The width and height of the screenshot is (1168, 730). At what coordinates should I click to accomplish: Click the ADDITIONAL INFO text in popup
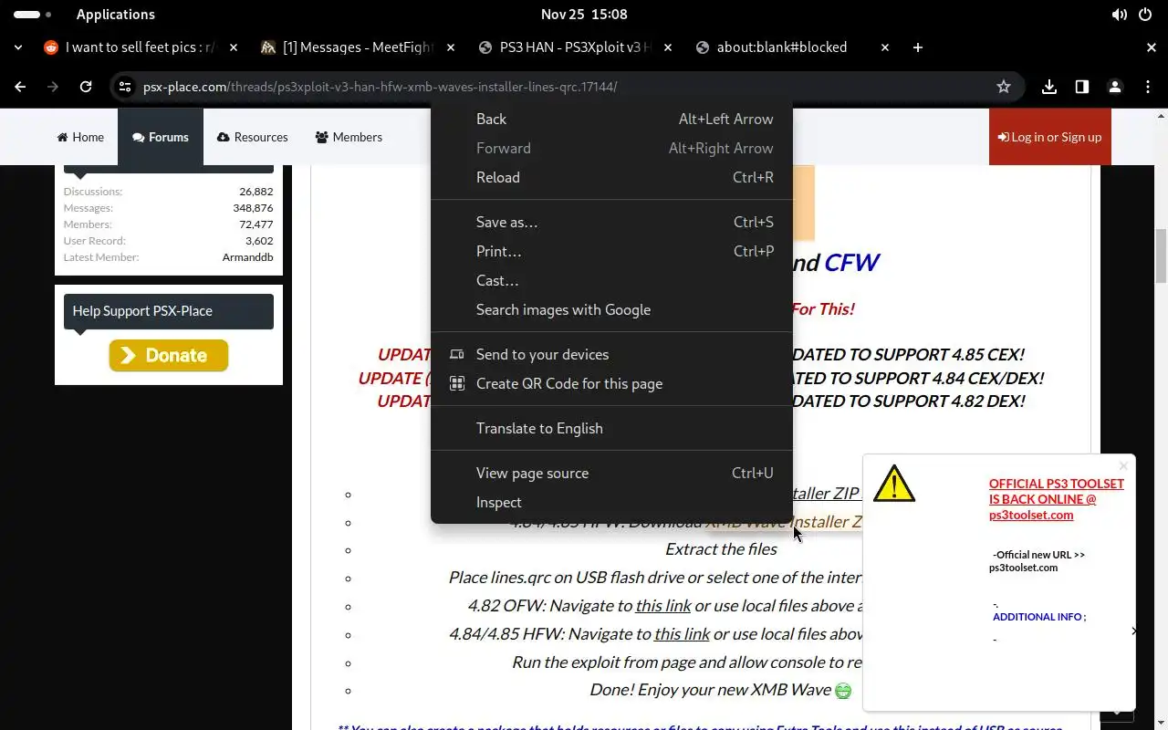pos(1039,617)
